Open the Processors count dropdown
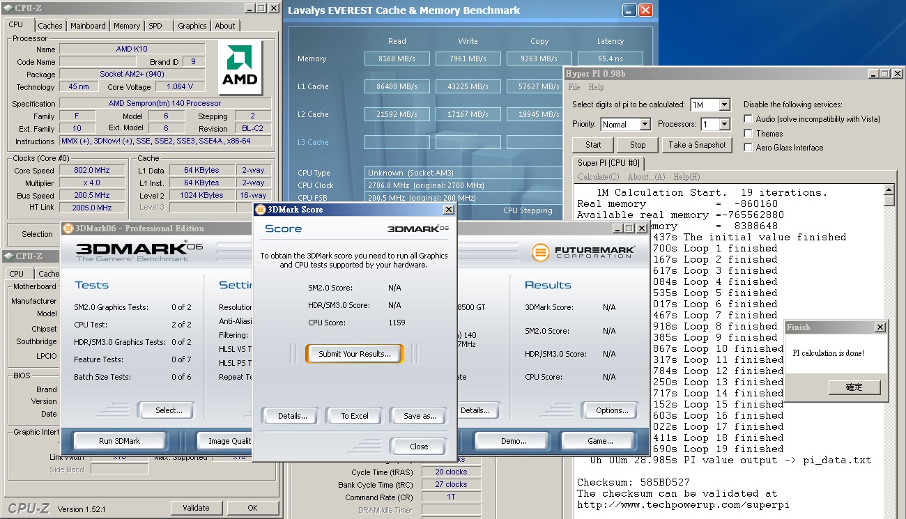This screenshot has width=906, height=519. (724, 124)
